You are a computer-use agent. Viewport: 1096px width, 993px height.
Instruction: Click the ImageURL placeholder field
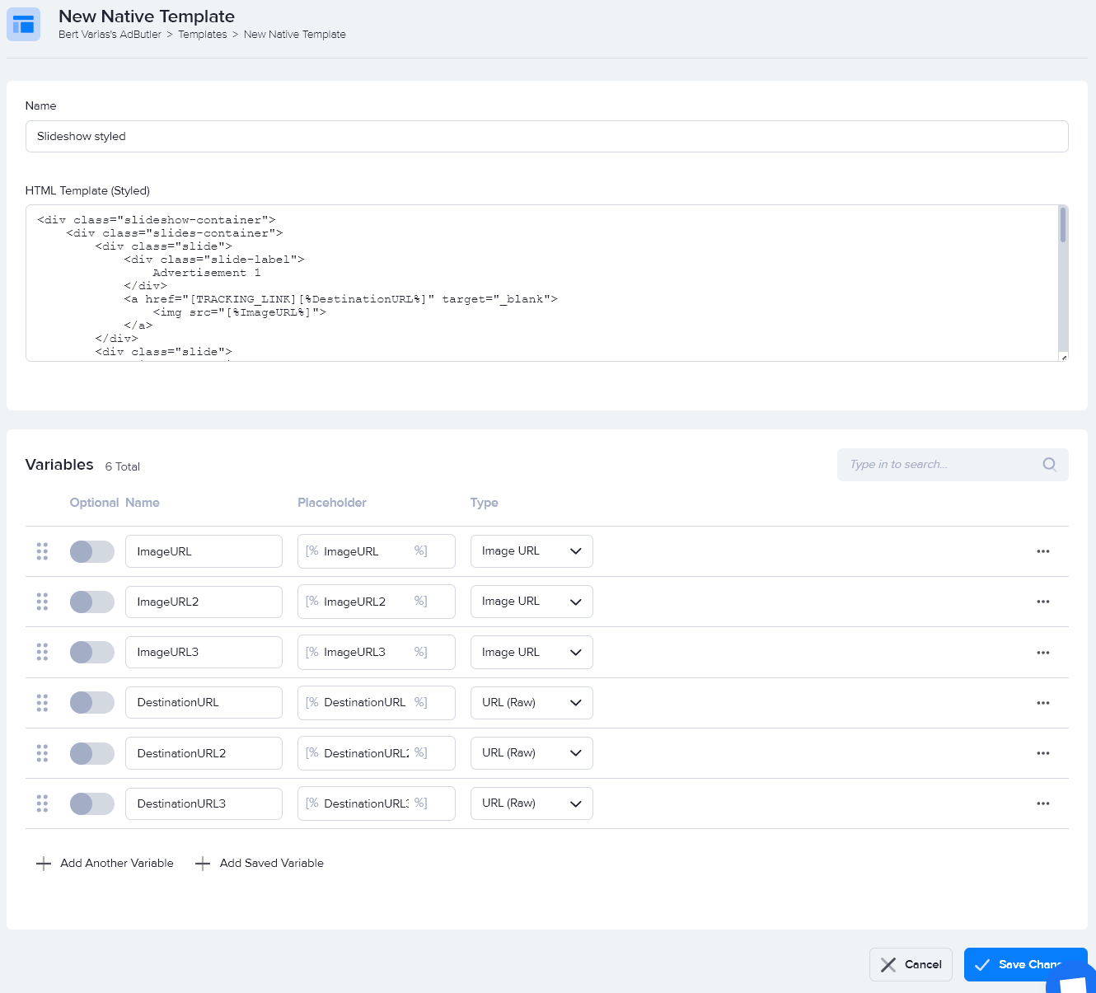tap(377, 551)
